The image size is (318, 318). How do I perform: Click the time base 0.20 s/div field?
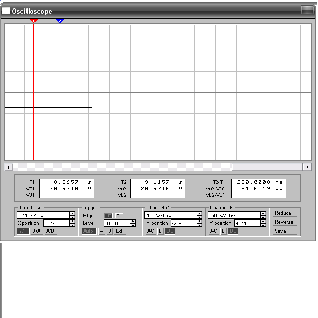43,215
